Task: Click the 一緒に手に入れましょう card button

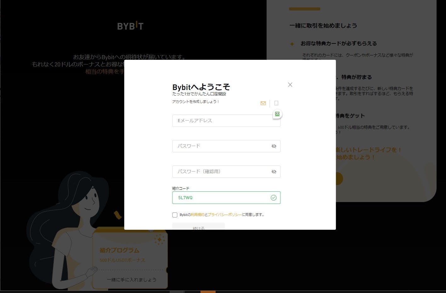Action: [x=131, y=279]
